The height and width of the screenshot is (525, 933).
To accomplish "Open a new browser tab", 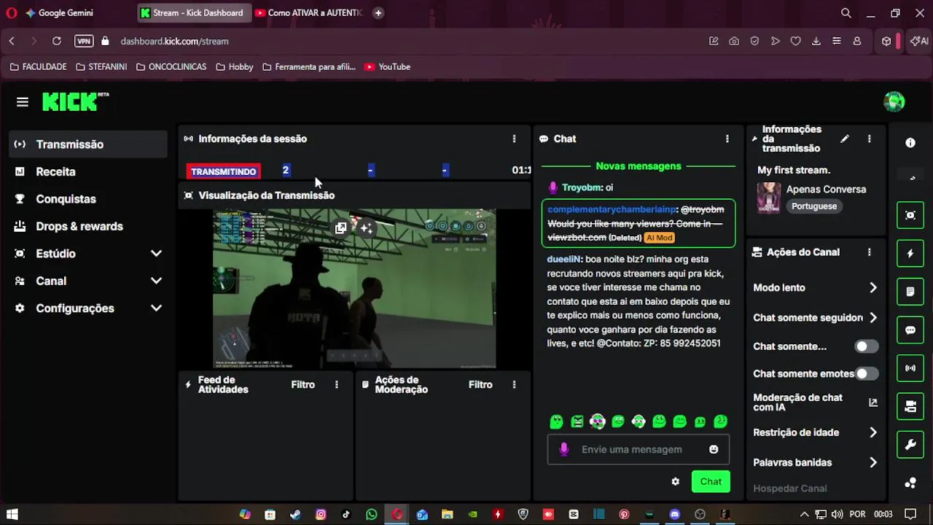I will 378,13.
